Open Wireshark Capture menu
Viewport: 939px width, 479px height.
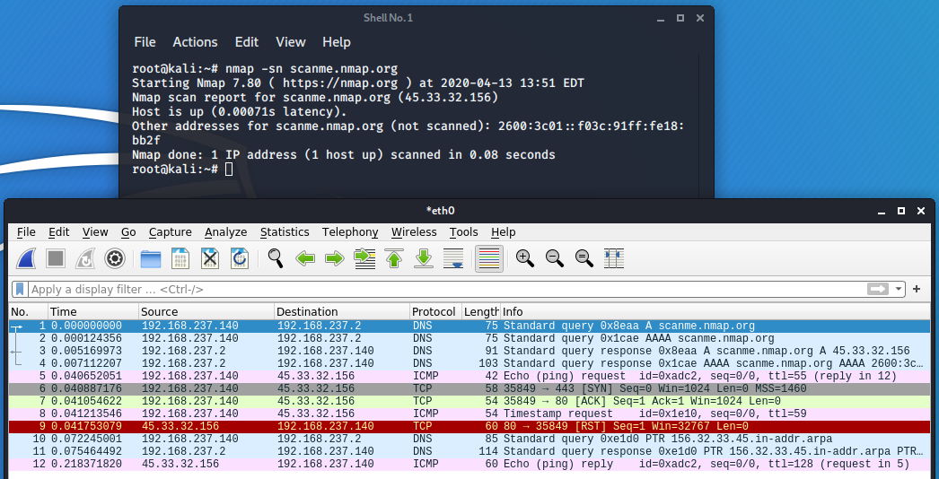170,231
